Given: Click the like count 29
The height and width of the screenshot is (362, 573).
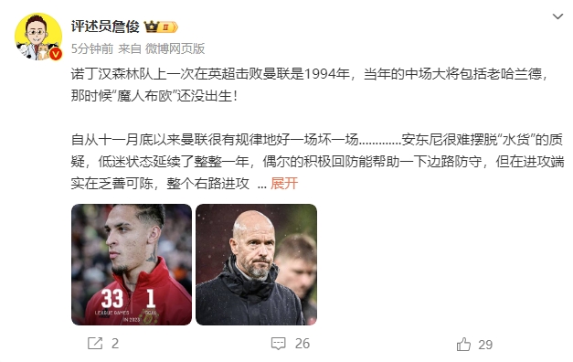Looking at the screenshot, I should [x=485, y=345].
